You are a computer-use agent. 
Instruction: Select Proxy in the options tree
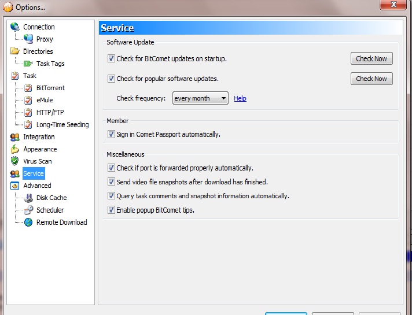(45, 39)
